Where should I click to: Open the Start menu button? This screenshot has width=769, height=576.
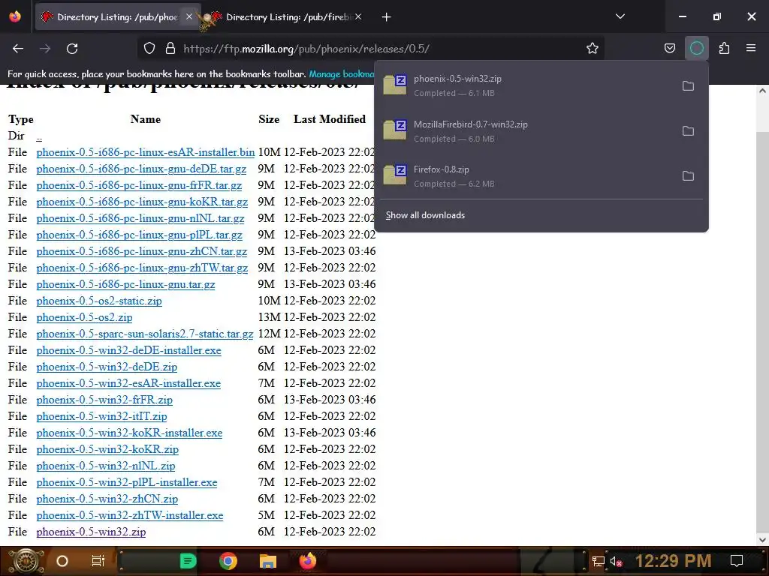coord(25,561)
